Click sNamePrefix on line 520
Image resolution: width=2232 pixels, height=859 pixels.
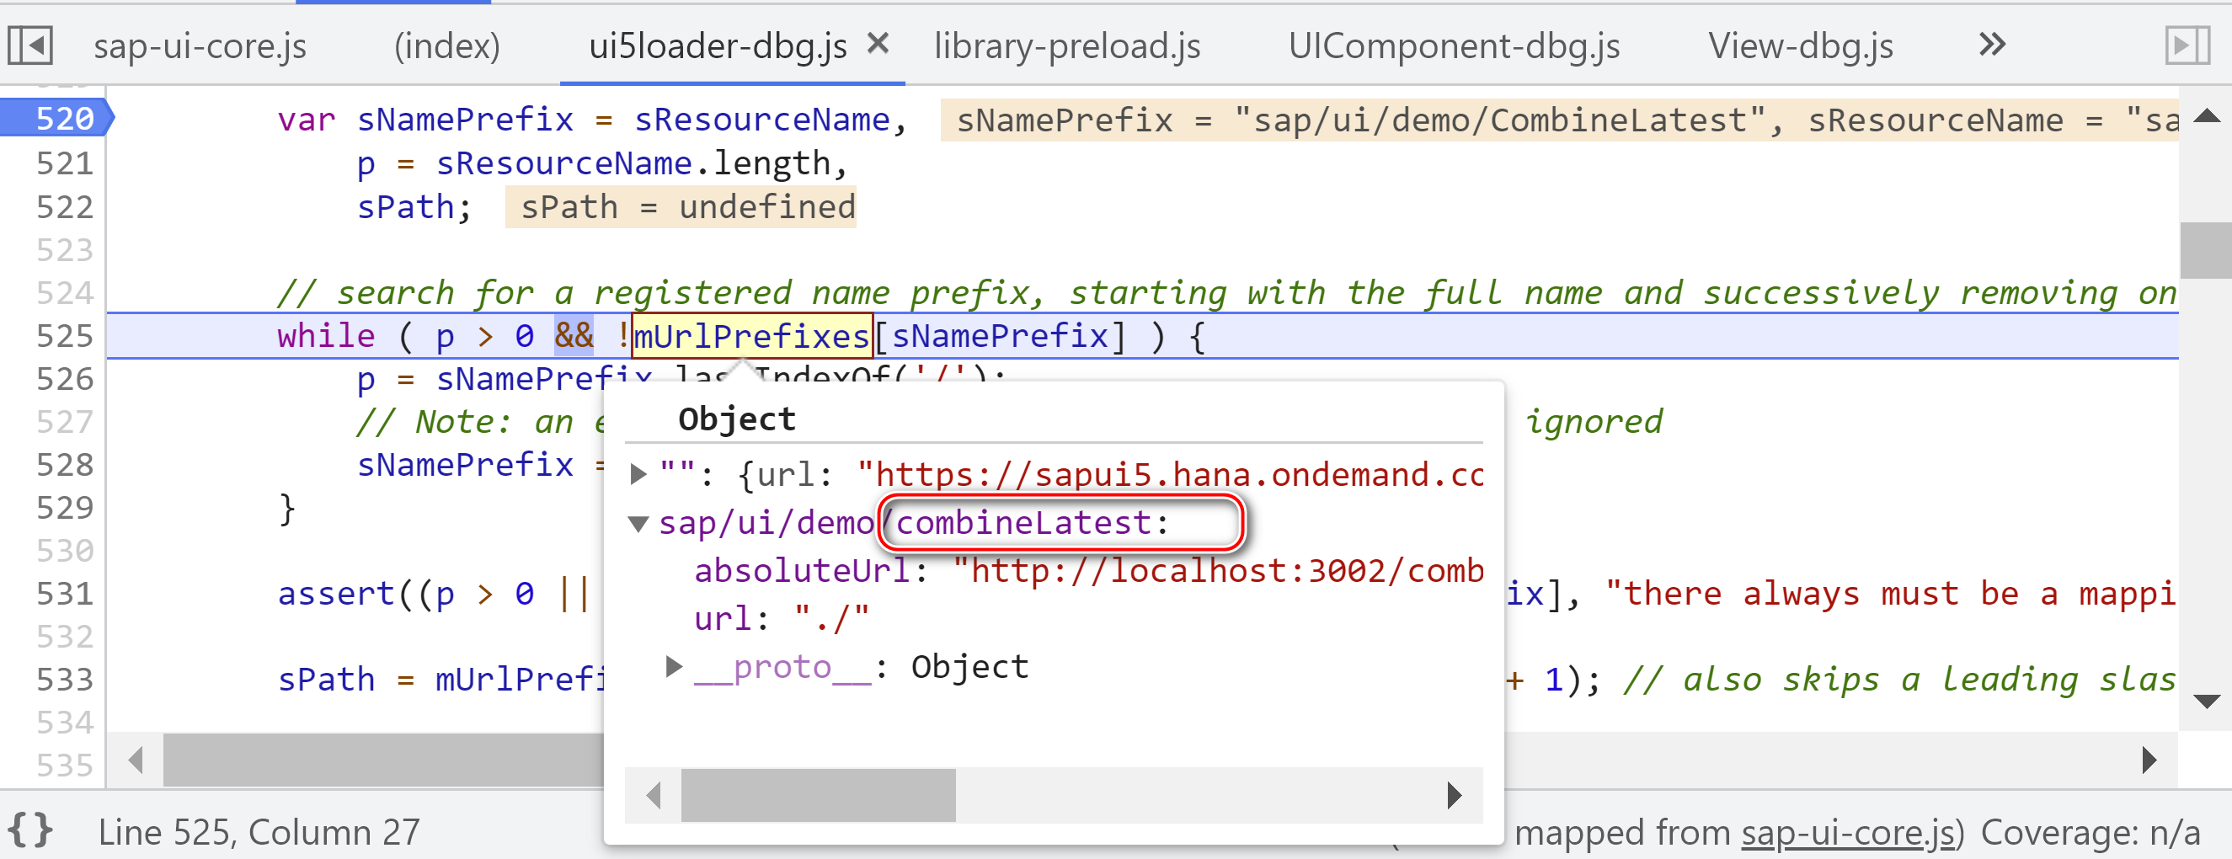tap(465, 120)
